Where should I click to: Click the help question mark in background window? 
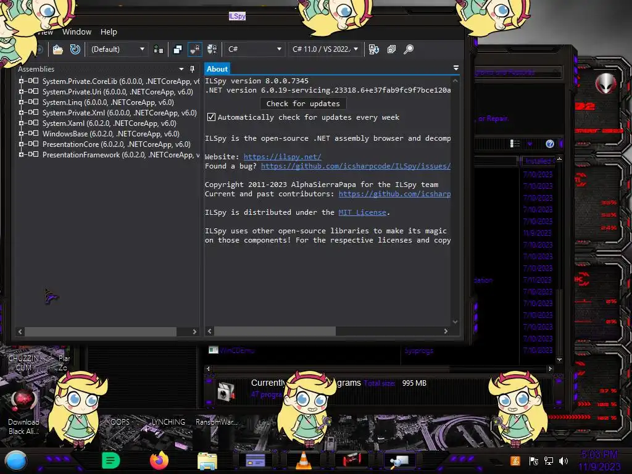[x=549, y=144]
